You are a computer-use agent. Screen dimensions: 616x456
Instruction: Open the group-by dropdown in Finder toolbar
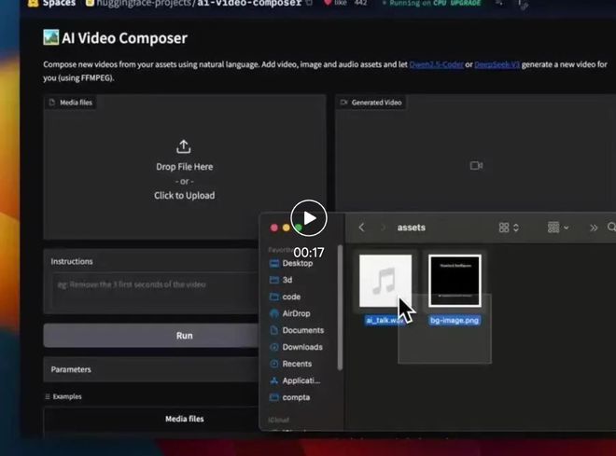[x=558, y=227]
